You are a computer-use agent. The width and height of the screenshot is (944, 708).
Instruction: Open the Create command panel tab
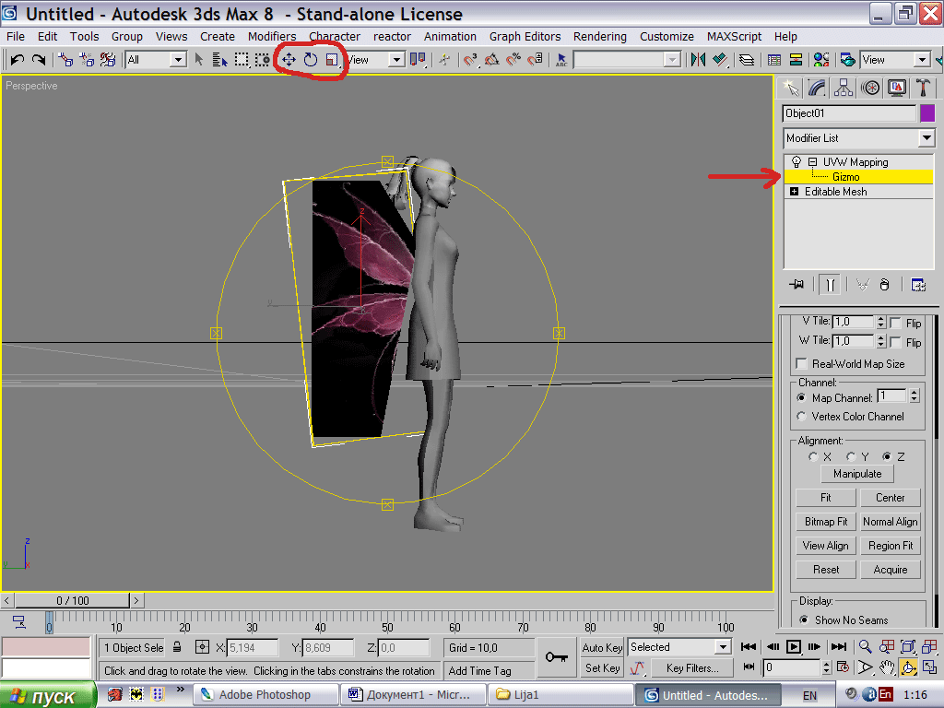tap(791, 88)
